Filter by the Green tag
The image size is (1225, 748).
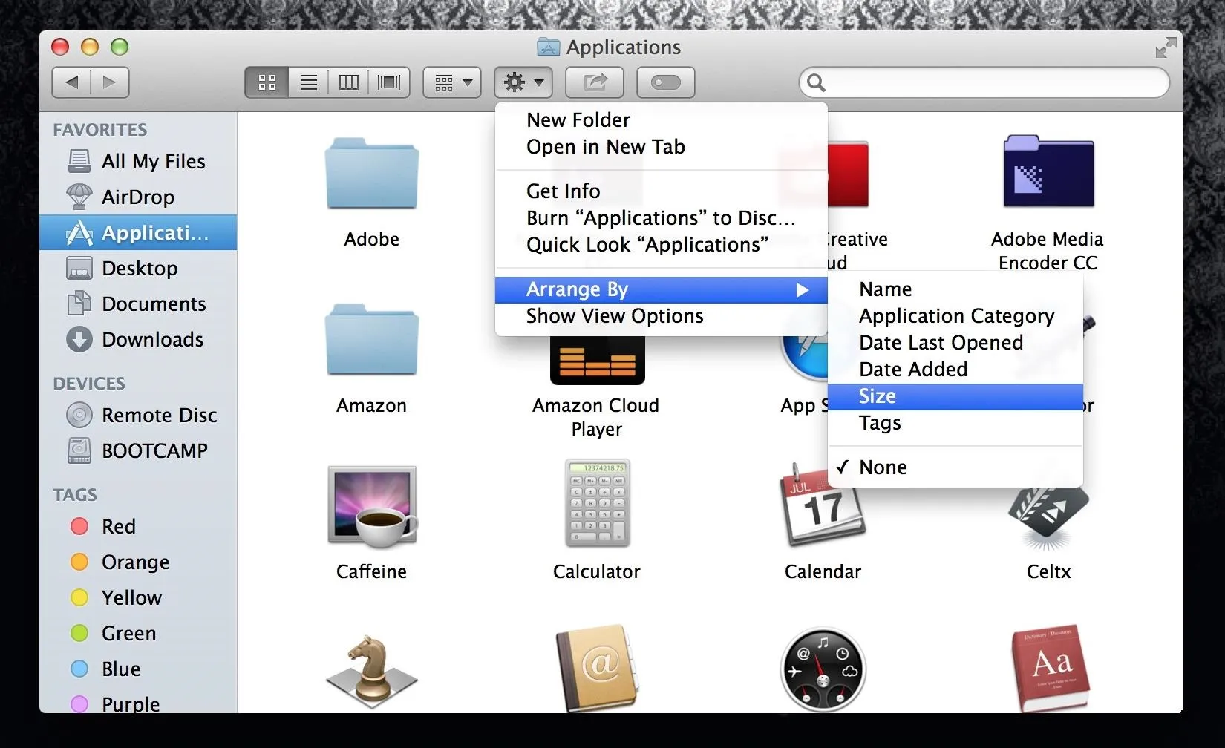(137, 633)
